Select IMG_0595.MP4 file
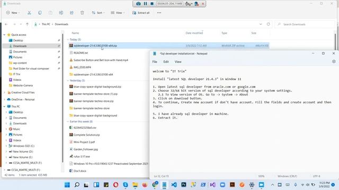339x190 pixels. 82,67
